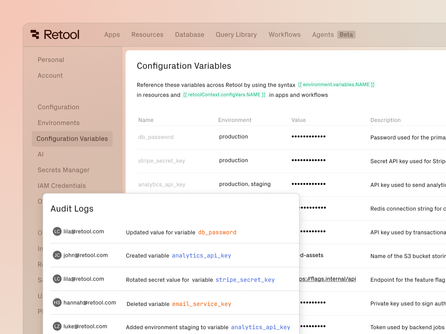Screen dimensions: 446x334
Task: Click the HS avatar for hannah@retool.com
Action: (57, 303)
